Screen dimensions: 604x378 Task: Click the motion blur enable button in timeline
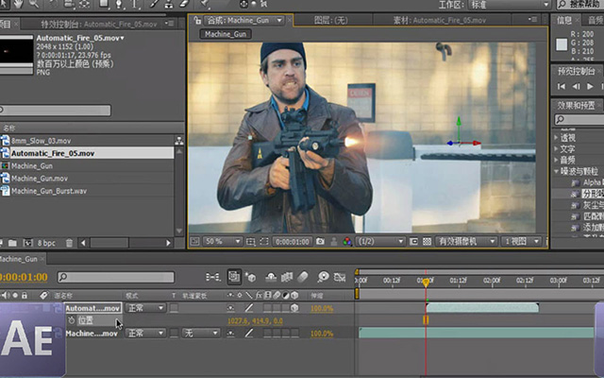tap(303, 277)
